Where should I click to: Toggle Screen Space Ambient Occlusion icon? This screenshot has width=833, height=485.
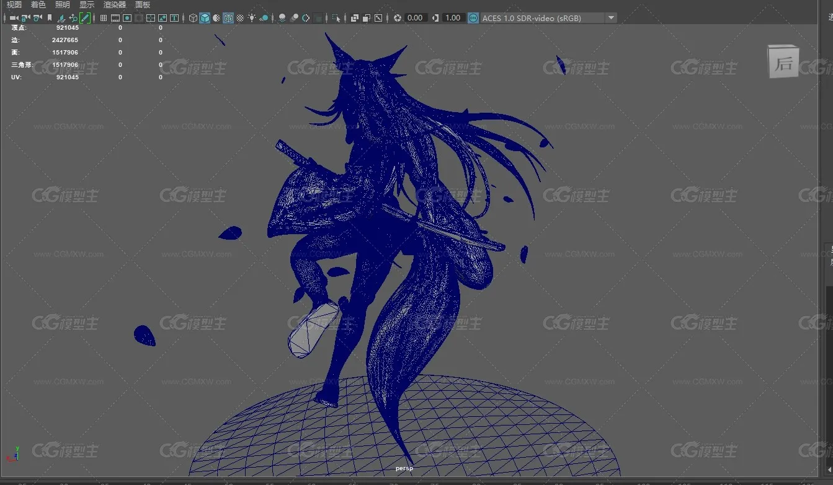(x=282, y=18)
